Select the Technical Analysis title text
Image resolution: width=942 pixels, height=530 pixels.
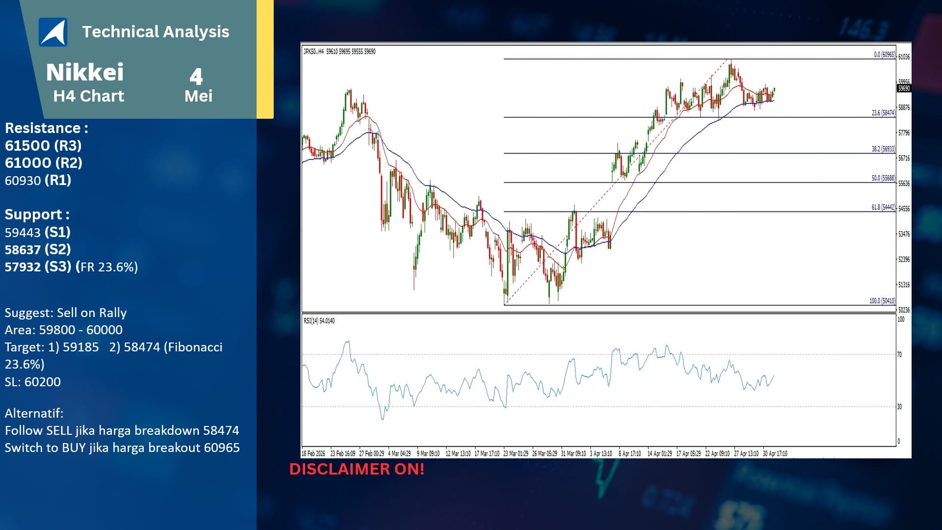pyautogui.click(x=156, y=32)
